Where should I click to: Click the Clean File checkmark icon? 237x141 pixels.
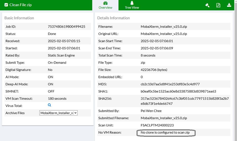click(6, 5)
